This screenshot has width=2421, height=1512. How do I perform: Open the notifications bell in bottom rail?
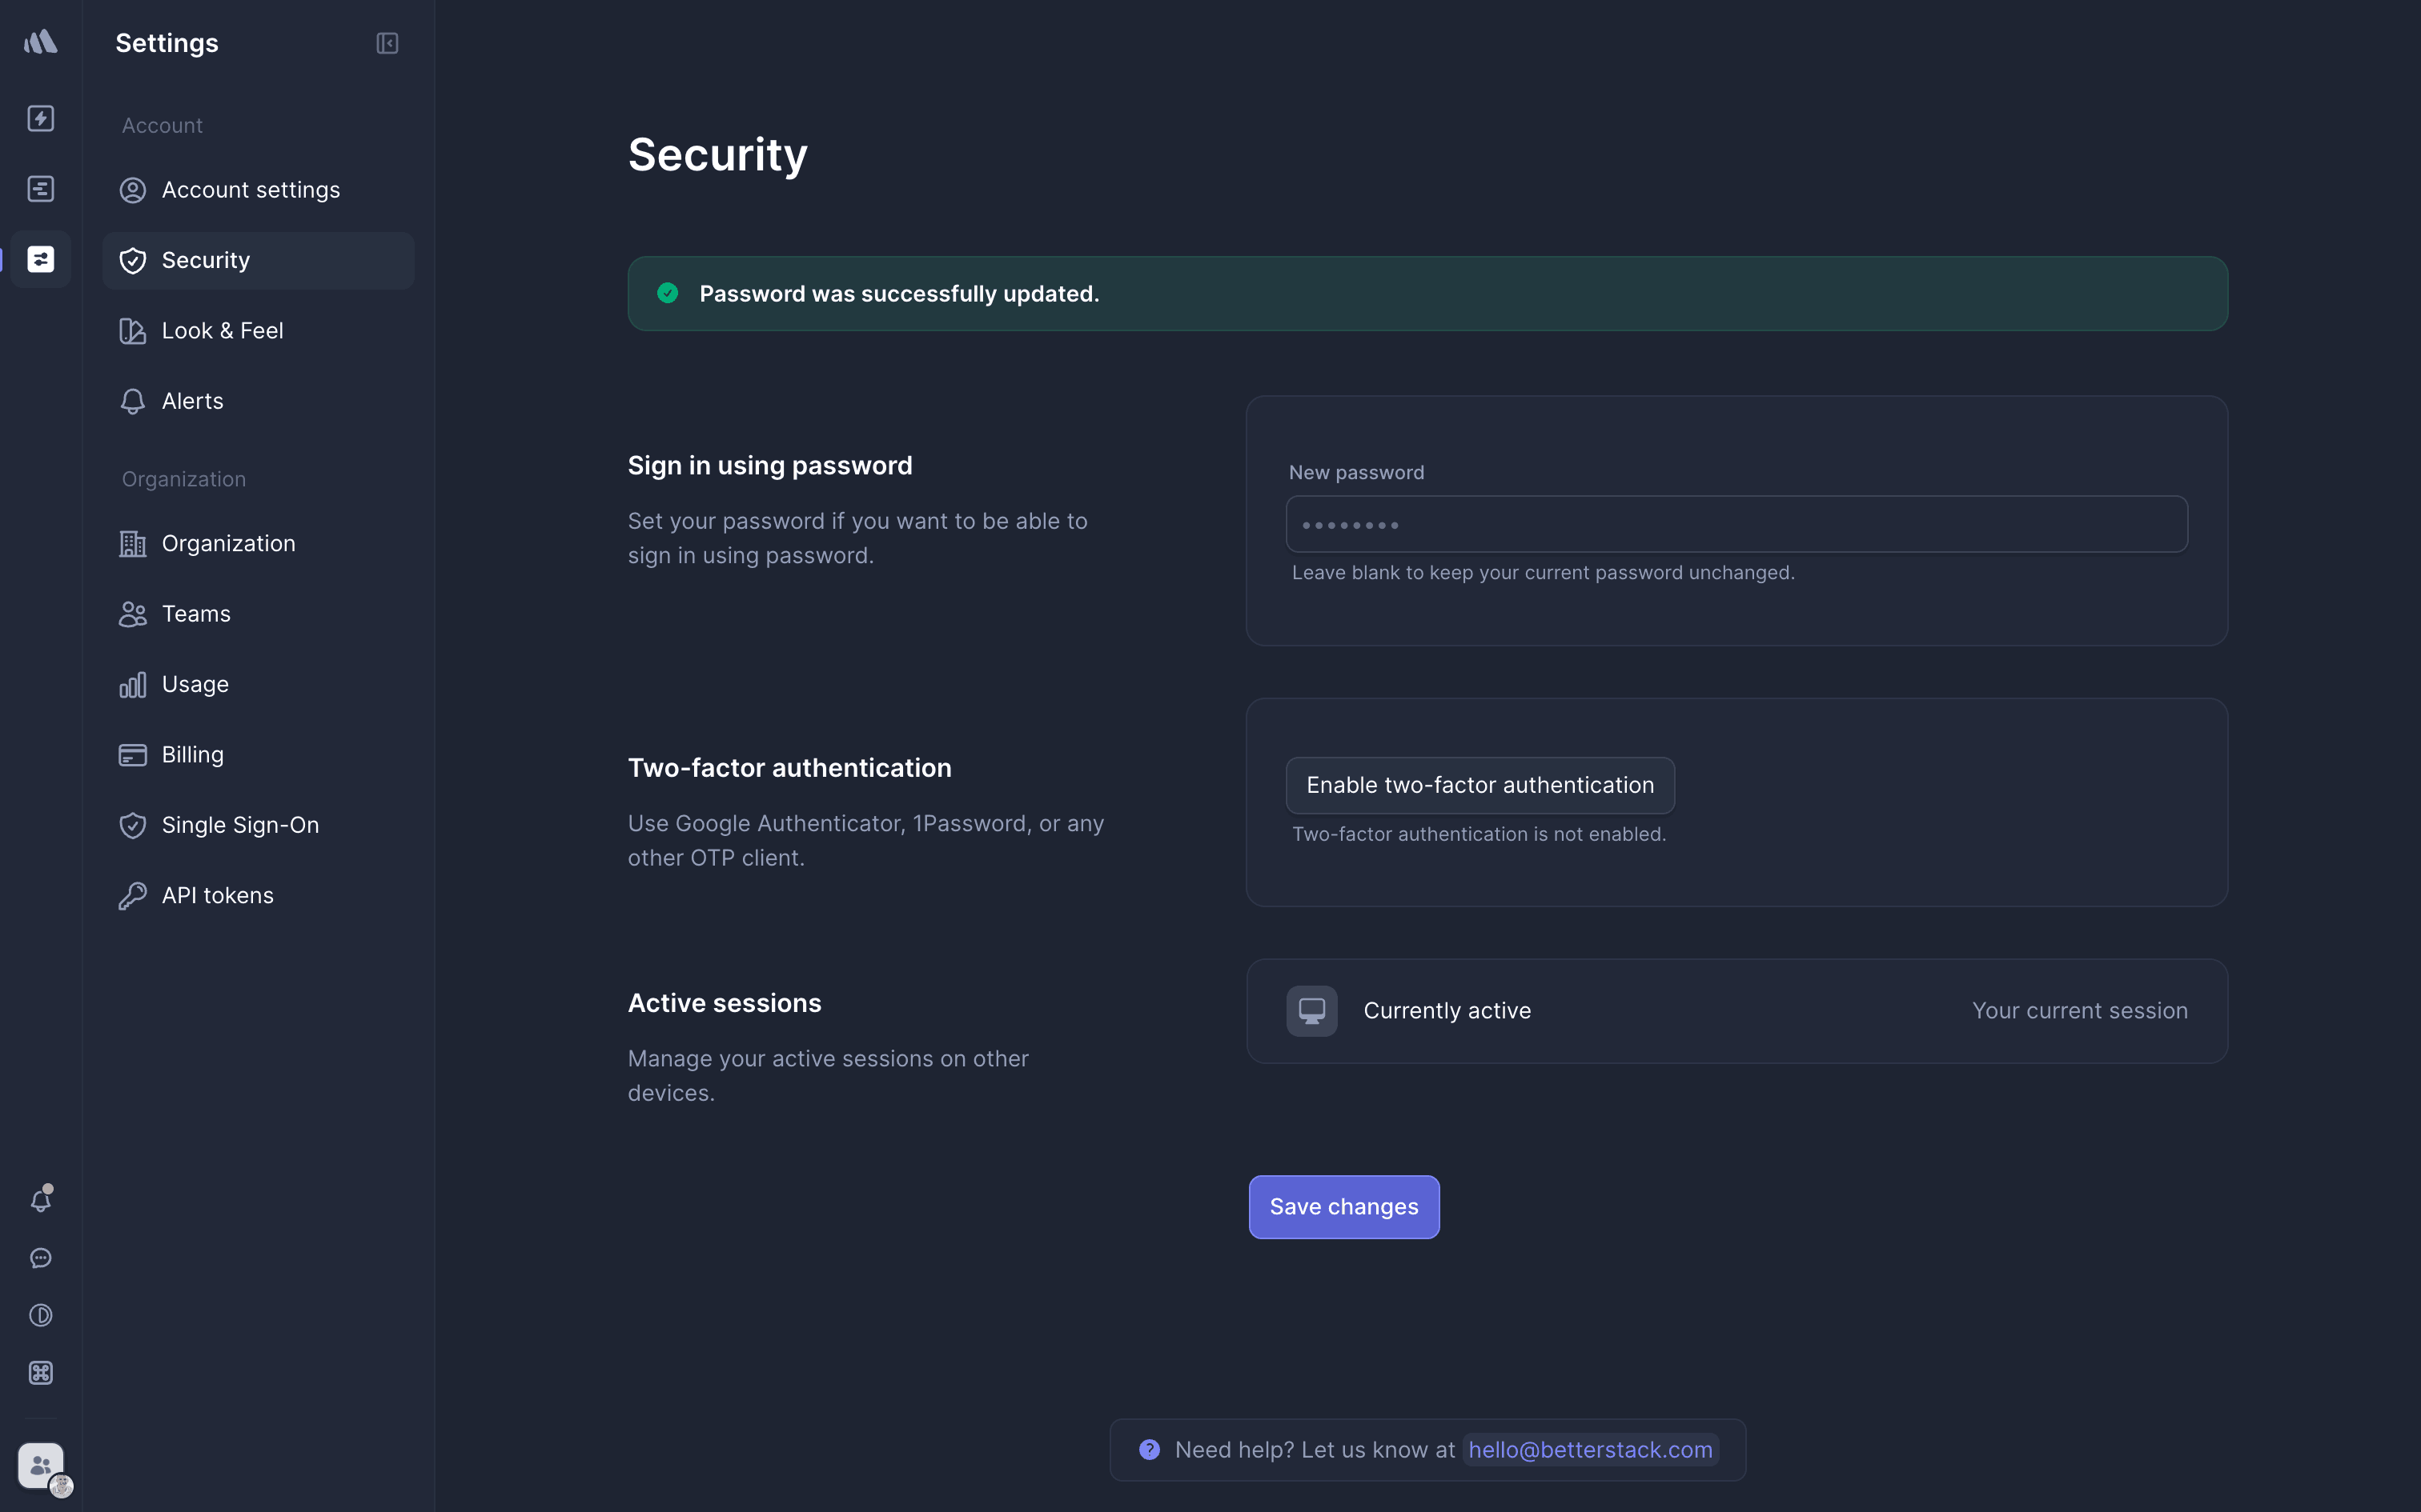41,1199
